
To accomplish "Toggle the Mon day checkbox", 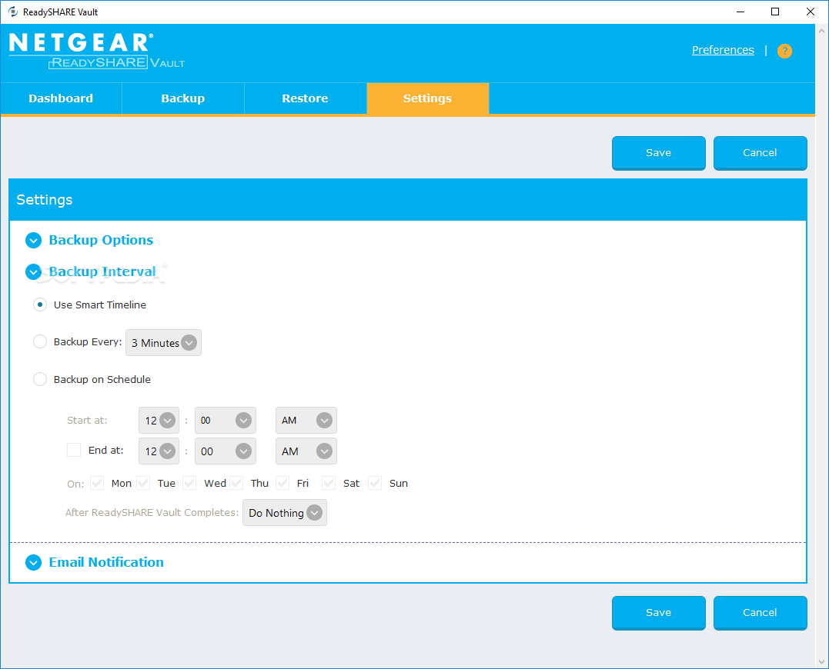I will click(97, 483).
